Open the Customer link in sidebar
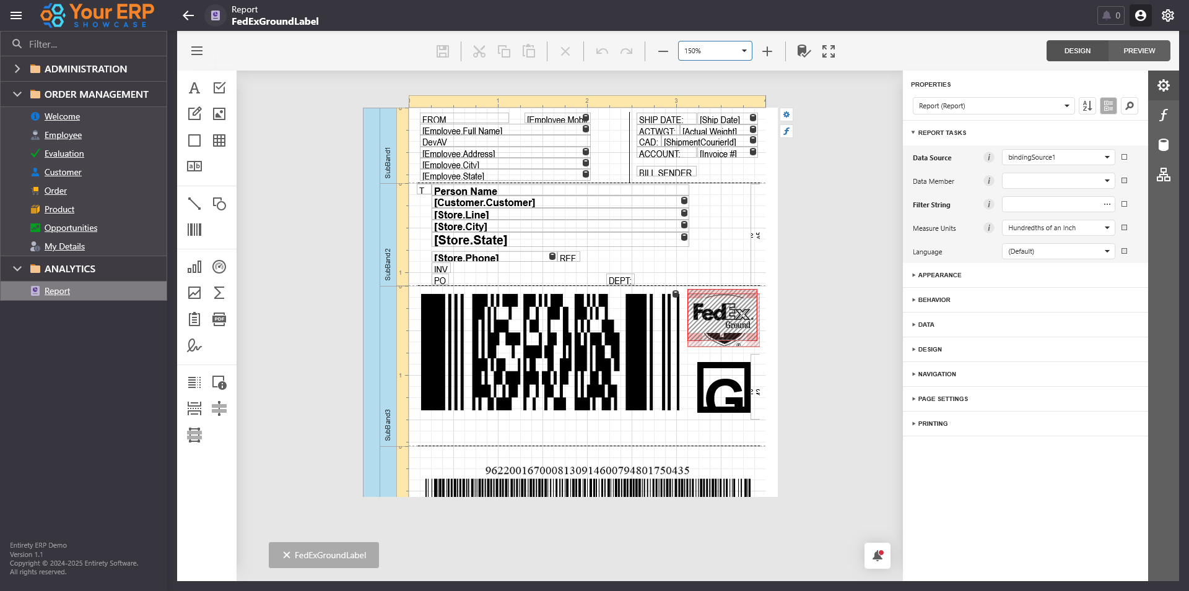Viewport: 1189px width, 591px height. pyautogui.click(x=63, y=172)
